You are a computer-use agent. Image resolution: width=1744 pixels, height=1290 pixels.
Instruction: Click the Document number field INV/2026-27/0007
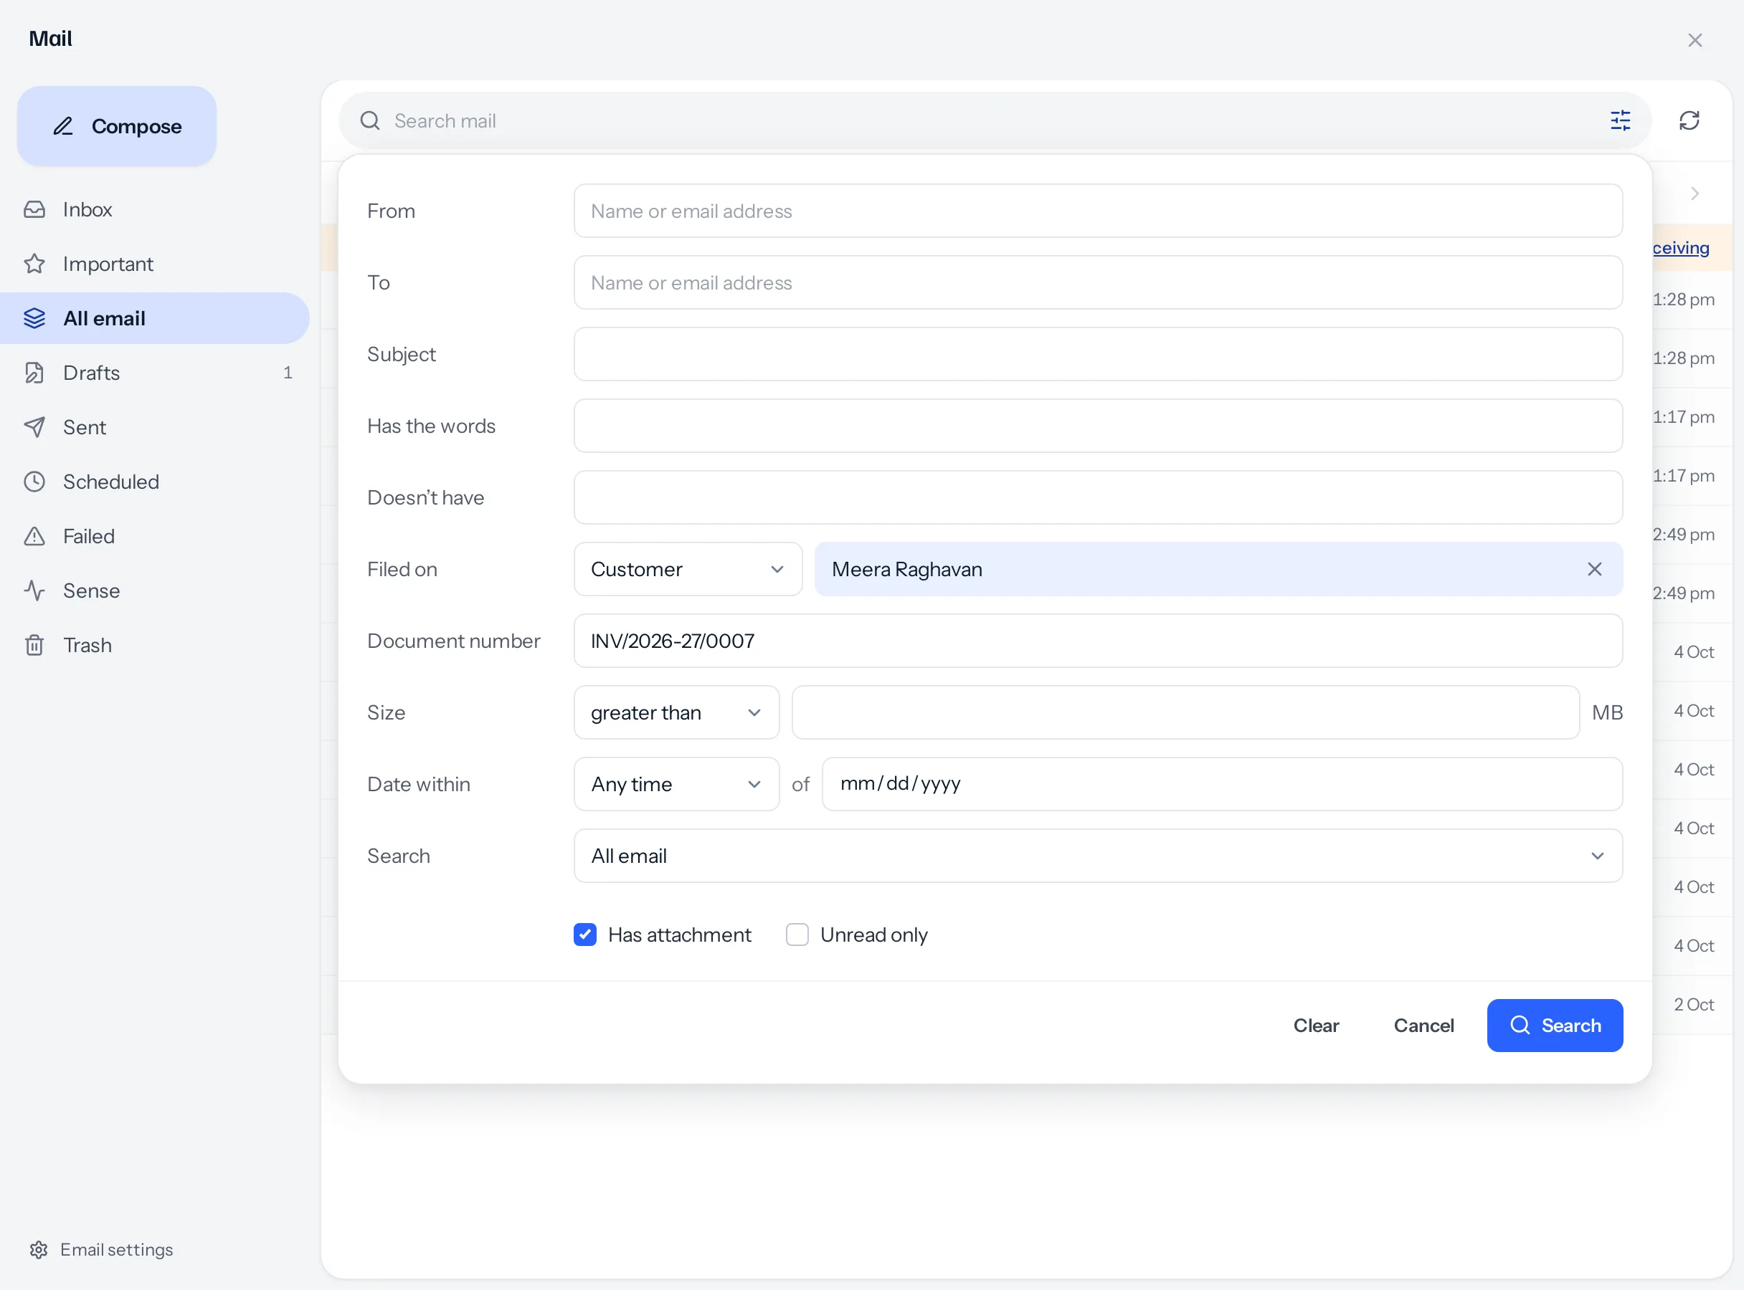(x=1098, y=641)
